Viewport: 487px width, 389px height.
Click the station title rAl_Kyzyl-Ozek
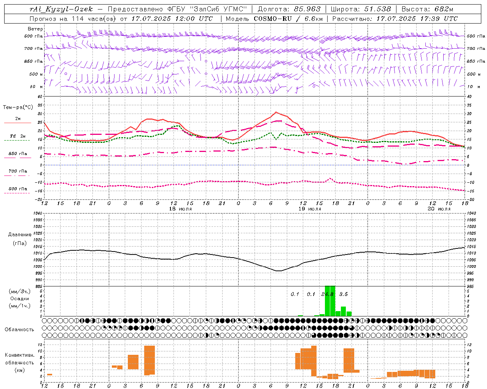pyautogui.click(x=61, y=9)
